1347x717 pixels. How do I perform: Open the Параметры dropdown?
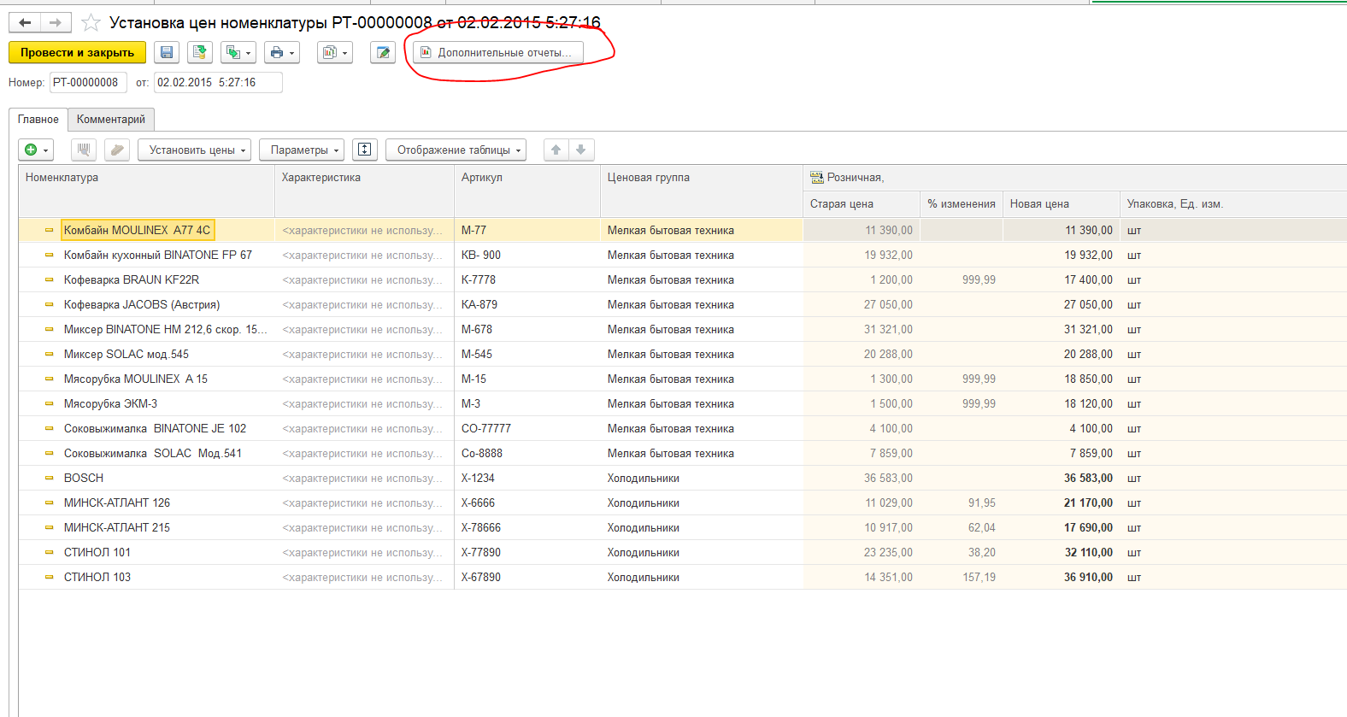pos(302,150)
